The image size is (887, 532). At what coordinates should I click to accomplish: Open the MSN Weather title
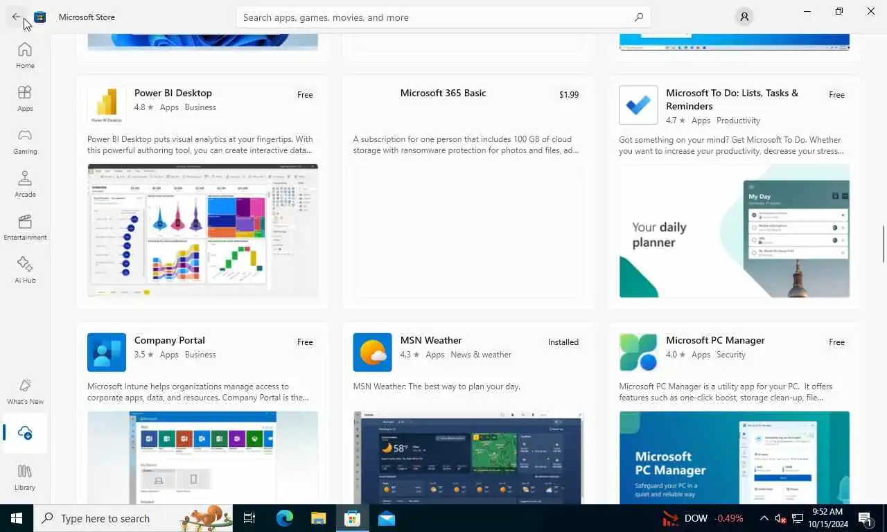point(431,340)
